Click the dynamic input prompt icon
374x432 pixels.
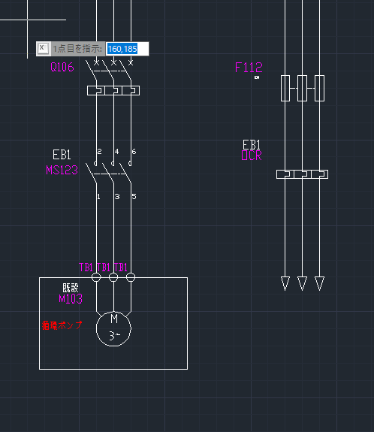(x=44, y=49)
